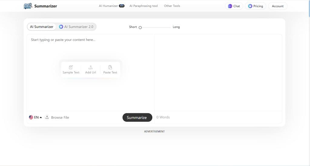This screenshot has height=166, width=310.
Task: Click the upload icon beside Browse File
Action: coord(47,117)
